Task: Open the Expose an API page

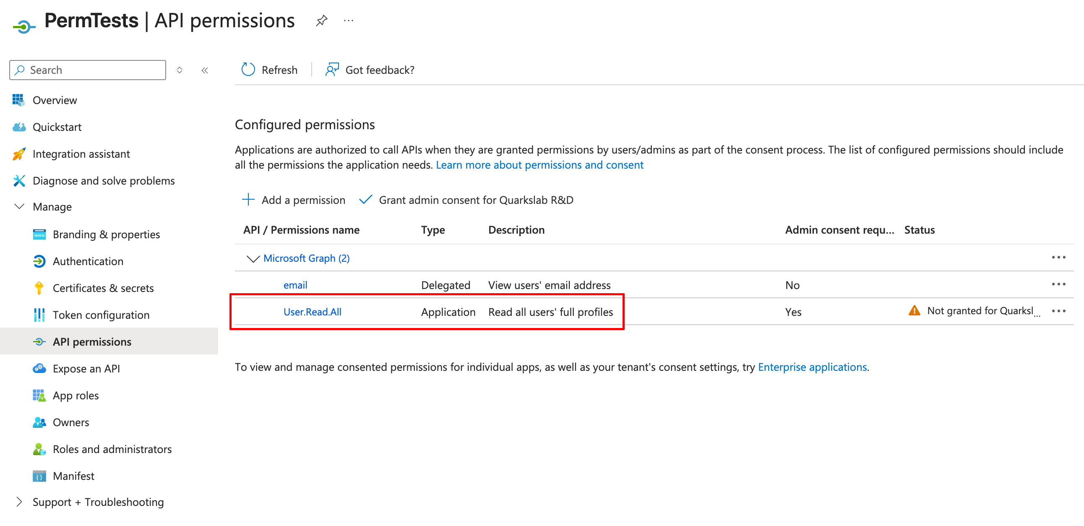Action: 86,368
